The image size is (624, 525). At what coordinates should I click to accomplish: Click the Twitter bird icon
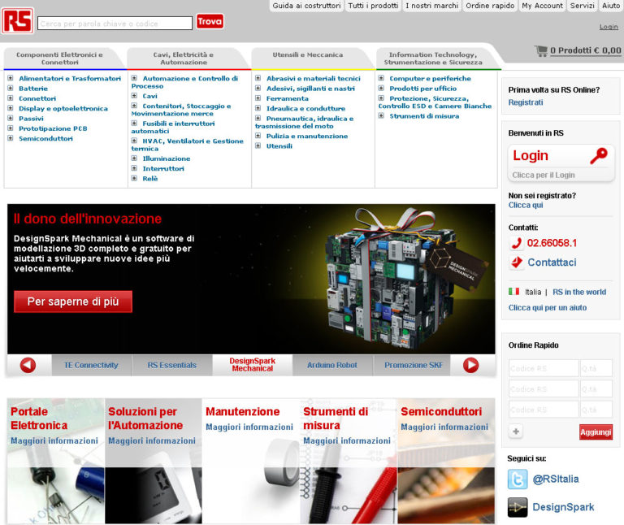point(518,479)
